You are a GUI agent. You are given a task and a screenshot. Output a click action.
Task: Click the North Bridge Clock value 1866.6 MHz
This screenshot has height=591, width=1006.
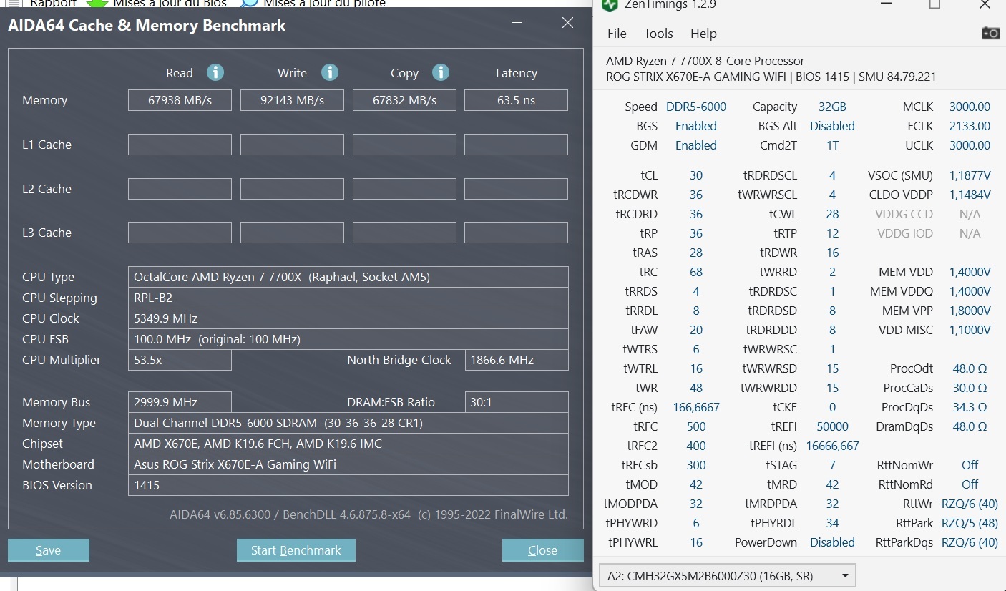tap(517, 360)
